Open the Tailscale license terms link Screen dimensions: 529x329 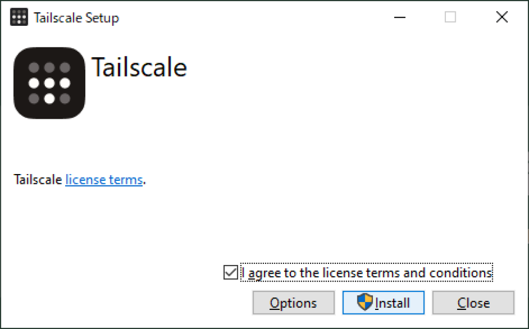[x=104, y=180]
